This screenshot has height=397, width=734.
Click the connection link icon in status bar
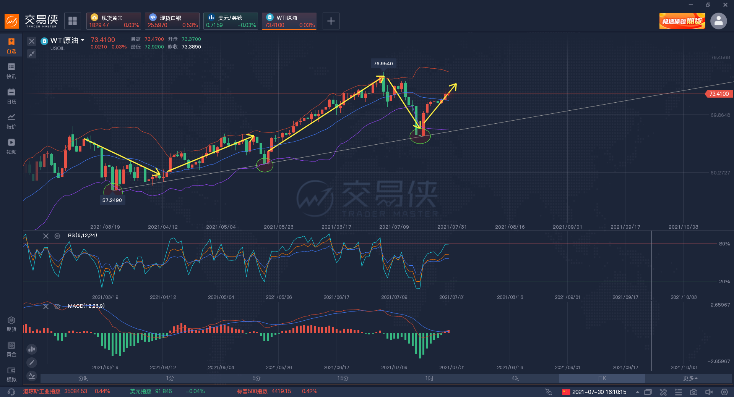(x=549, y=392)
